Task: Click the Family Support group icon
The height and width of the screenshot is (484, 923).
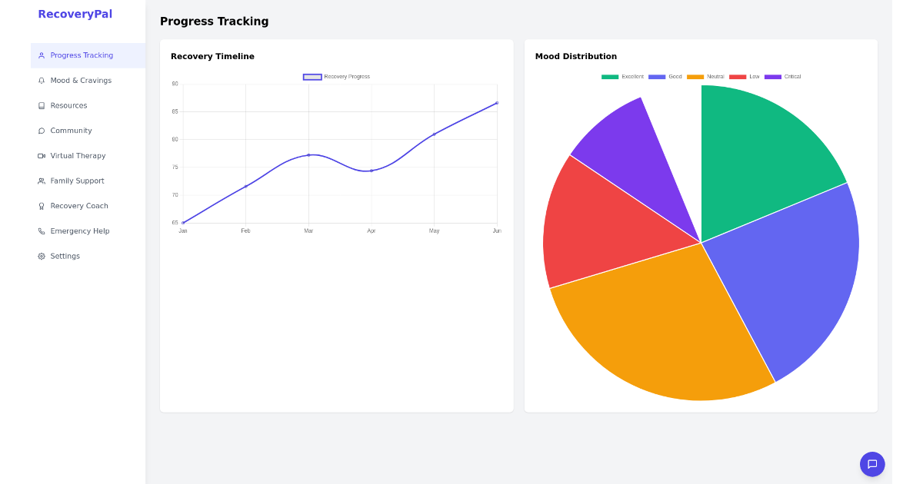Action: [41, 181]
